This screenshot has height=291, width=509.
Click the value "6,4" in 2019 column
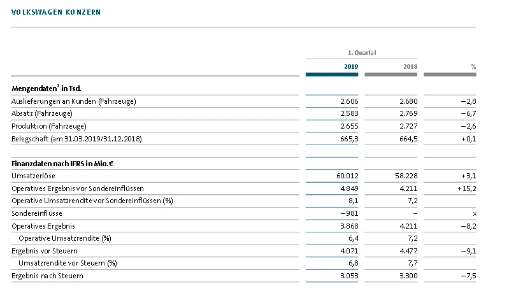pyautogui.click(x=353, y=238)
